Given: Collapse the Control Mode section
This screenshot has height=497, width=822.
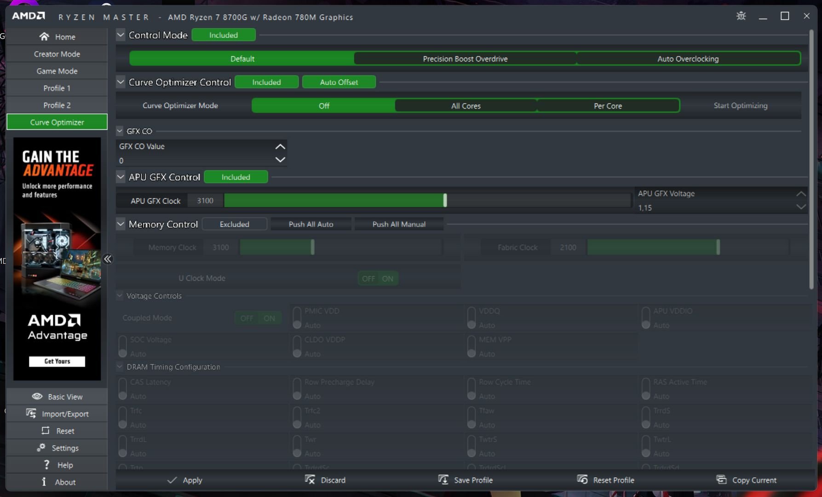Looking at the screenshot, I should (x=121, y=35).
